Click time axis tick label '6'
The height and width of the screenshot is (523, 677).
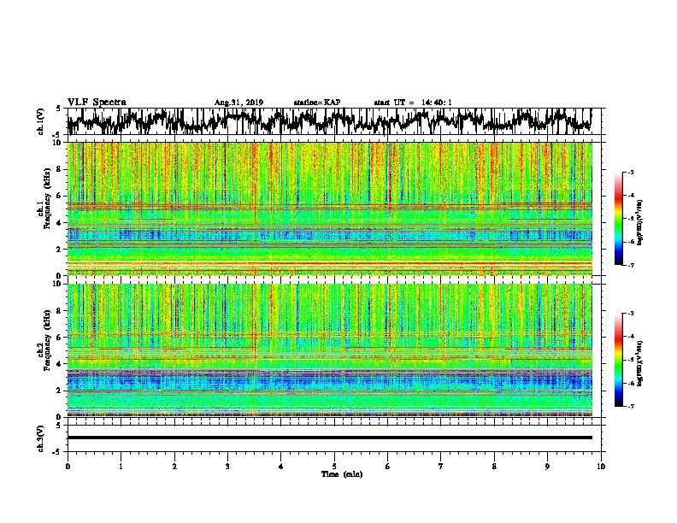point(387,467)
